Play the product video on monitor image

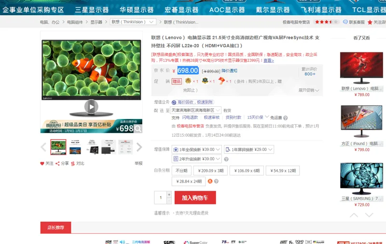tap(91, 107)
